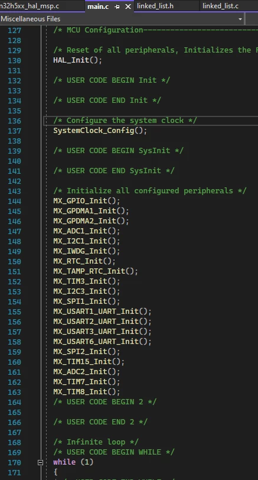Collapse the while (1) code block

pos(40,462)
